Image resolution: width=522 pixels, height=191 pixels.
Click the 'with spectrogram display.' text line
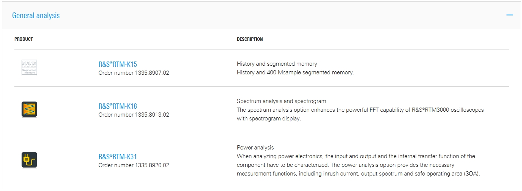(269, 119)
